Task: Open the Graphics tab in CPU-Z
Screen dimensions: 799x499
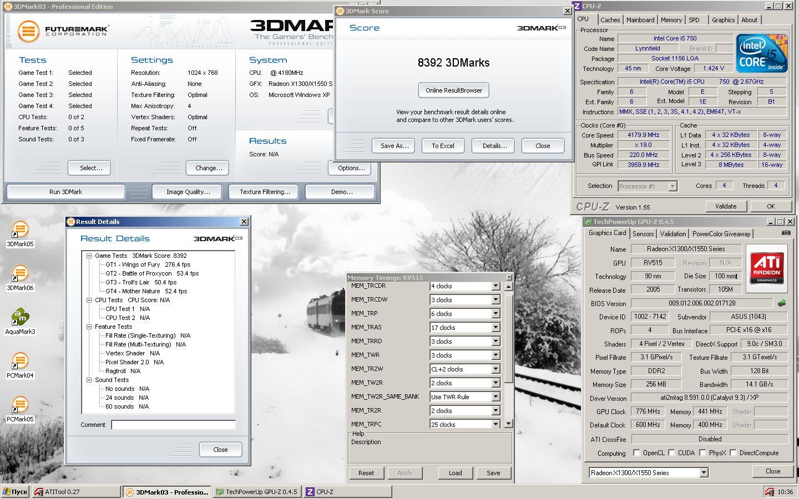Action: coord(723,20)
